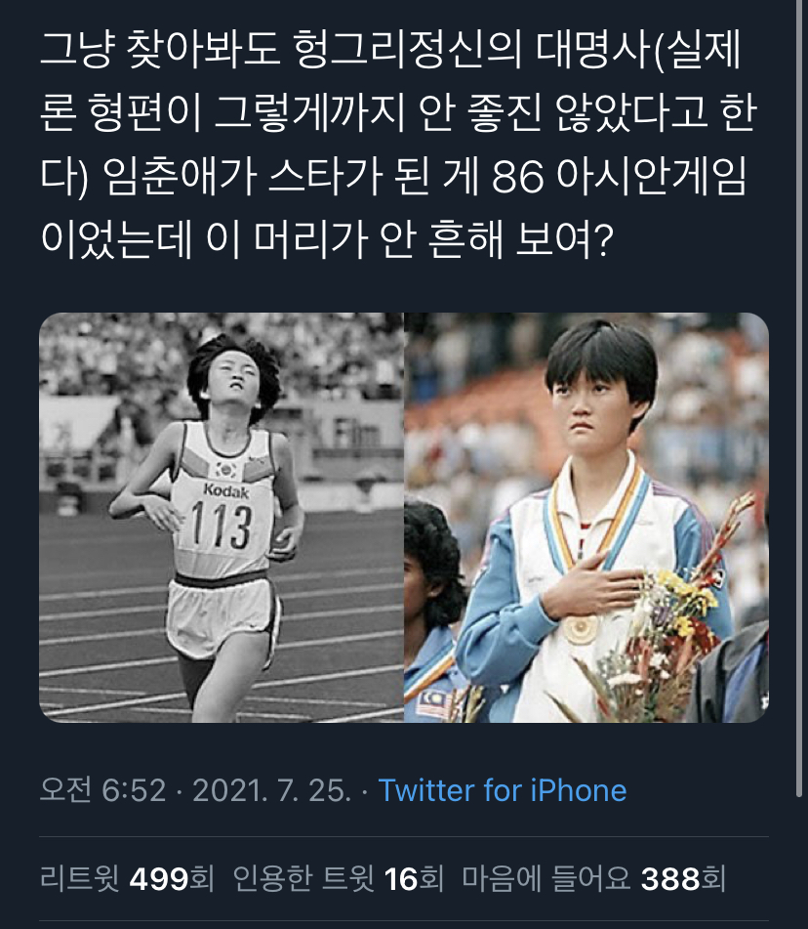Click the 2021. 7. 25. date text
The image size is (808, 929).
point(272,789)
